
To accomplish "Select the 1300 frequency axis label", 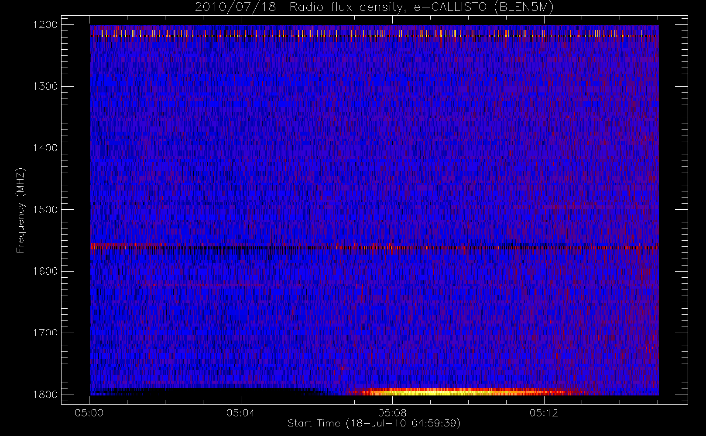I will (45, 86).
